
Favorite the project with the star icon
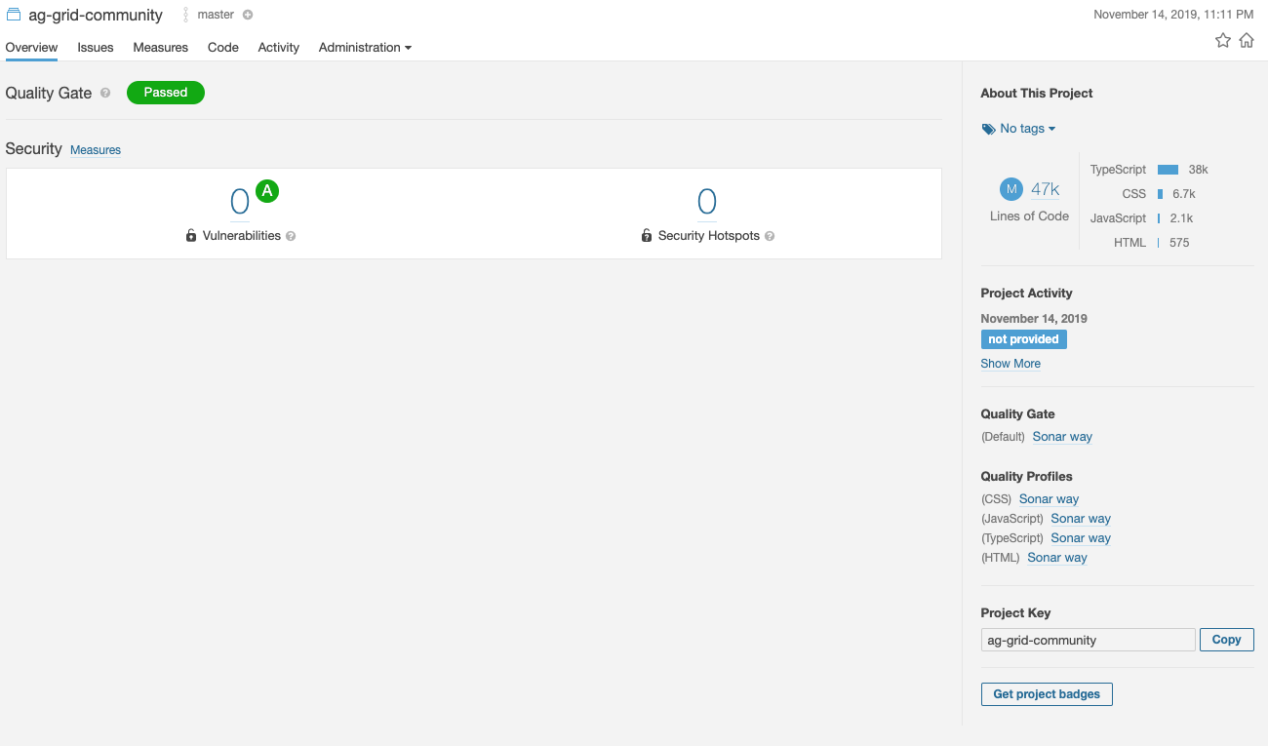(1222, 40)
